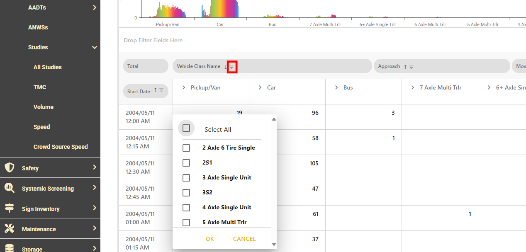Click the Vehicle Class Name sort arrow
This screenshot has height=252, width=526.
tap(226, 67)
